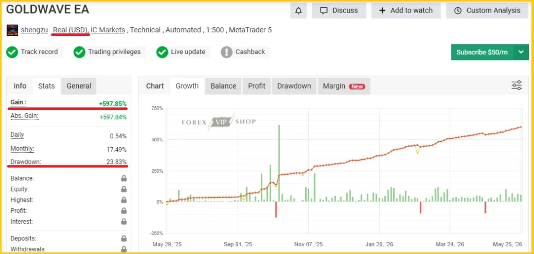Click the lock icon next to Highest
Screen dimensions: 534x254
coord(124,200)
